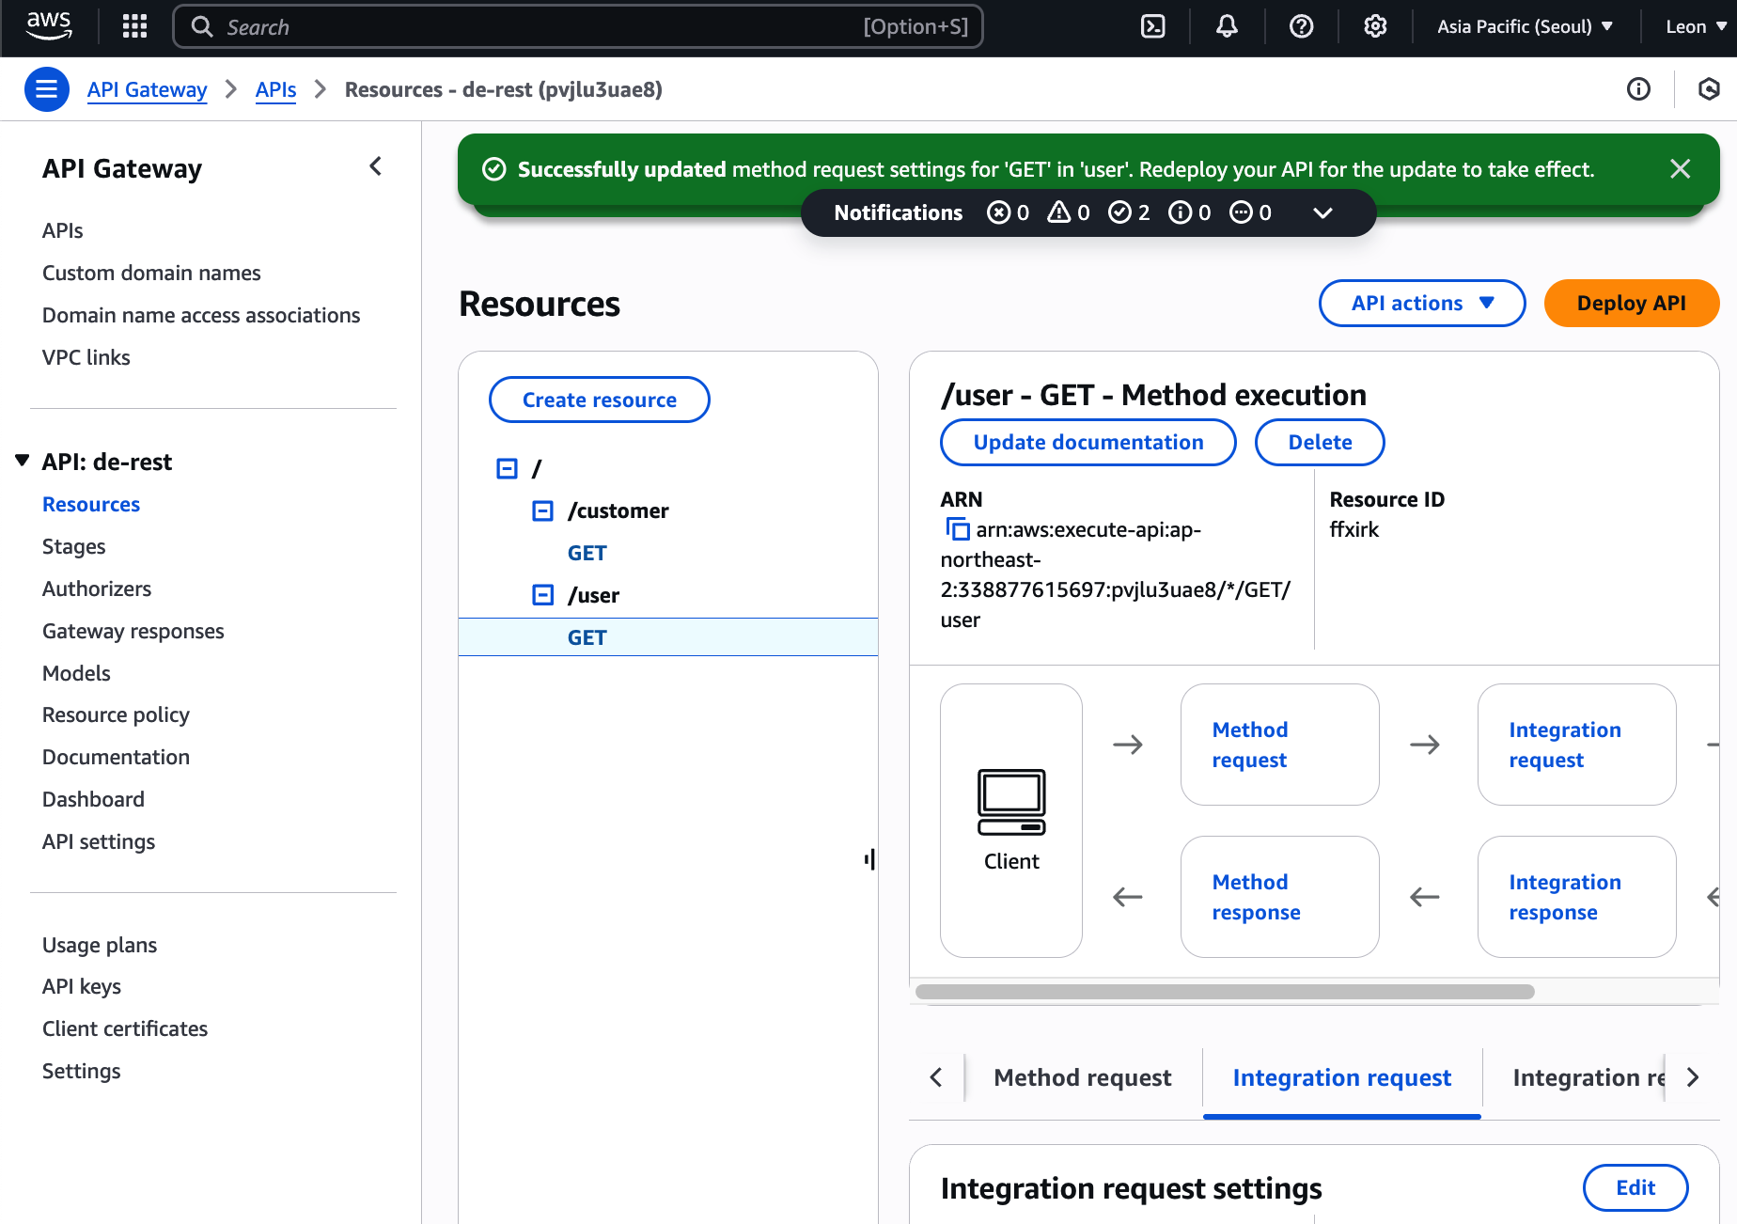Go to Stages in the sidebar
This screenshot has height=1224, width=1737.
(x=74, y=546)
